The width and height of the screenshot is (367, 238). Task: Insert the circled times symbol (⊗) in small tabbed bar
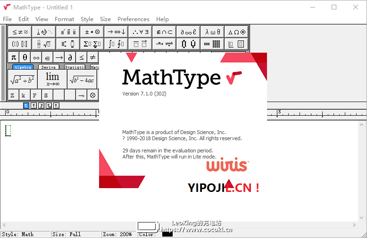tap(92, 95)
